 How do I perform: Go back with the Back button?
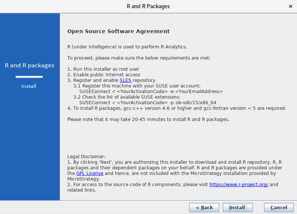204,207
